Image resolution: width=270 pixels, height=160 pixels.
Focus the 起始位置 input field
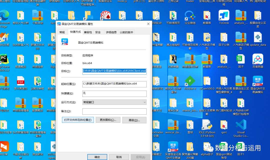114,84
